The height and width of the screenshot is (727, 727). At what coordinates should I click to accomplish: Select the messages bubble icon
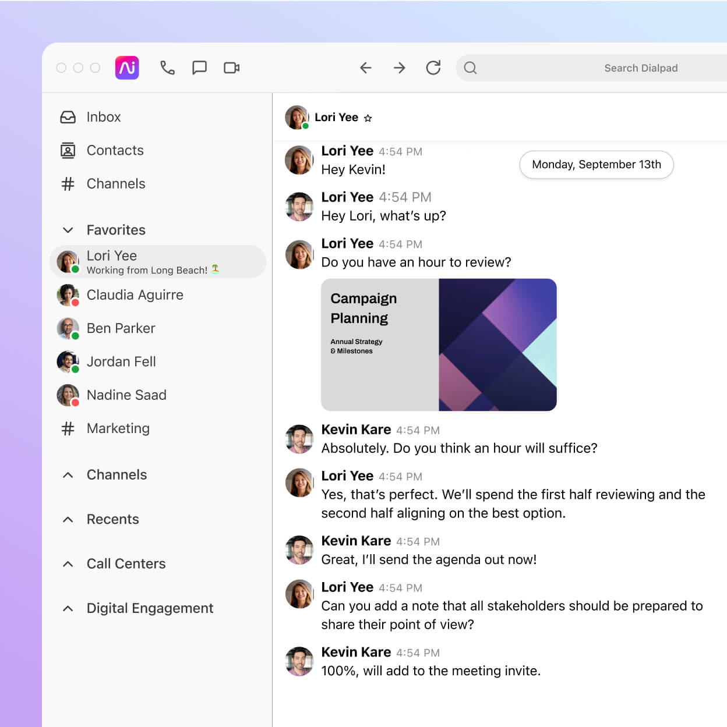click(x=200, y=68)
